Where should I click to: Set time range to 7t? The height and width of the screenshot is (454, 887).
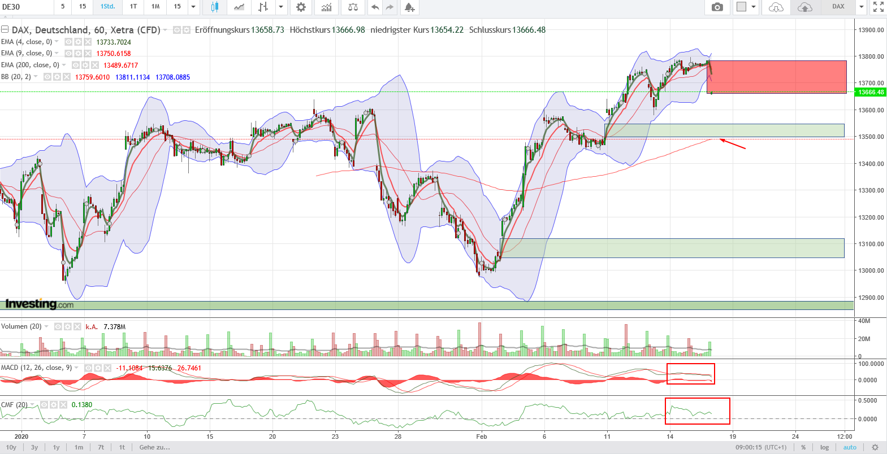click(101, 447)
